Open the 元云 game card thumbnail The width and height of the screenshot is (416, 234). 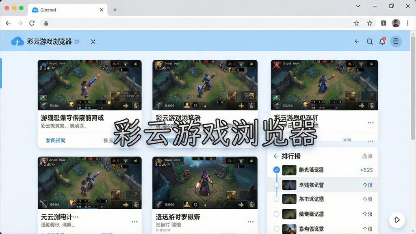click(x=90, y=183)
